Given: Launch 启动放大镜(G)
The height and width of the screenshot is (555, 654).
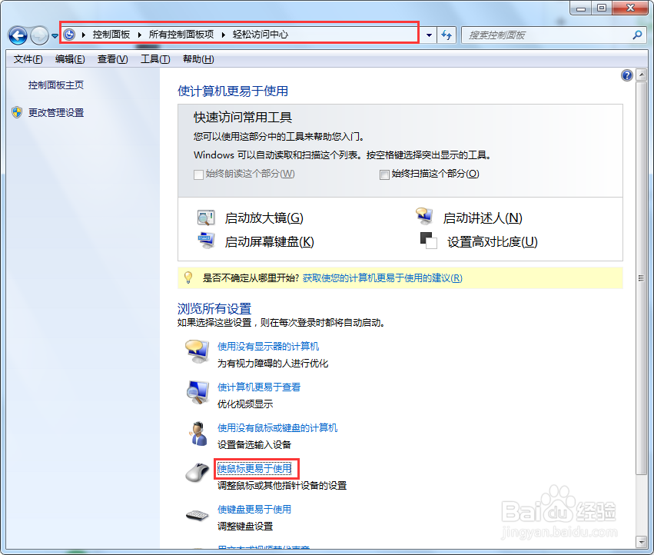Looking at the screenshot, I should pos(264,218).
